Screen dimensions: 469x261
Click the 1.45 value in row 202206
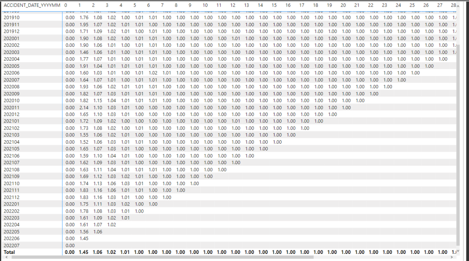point(84,238)
